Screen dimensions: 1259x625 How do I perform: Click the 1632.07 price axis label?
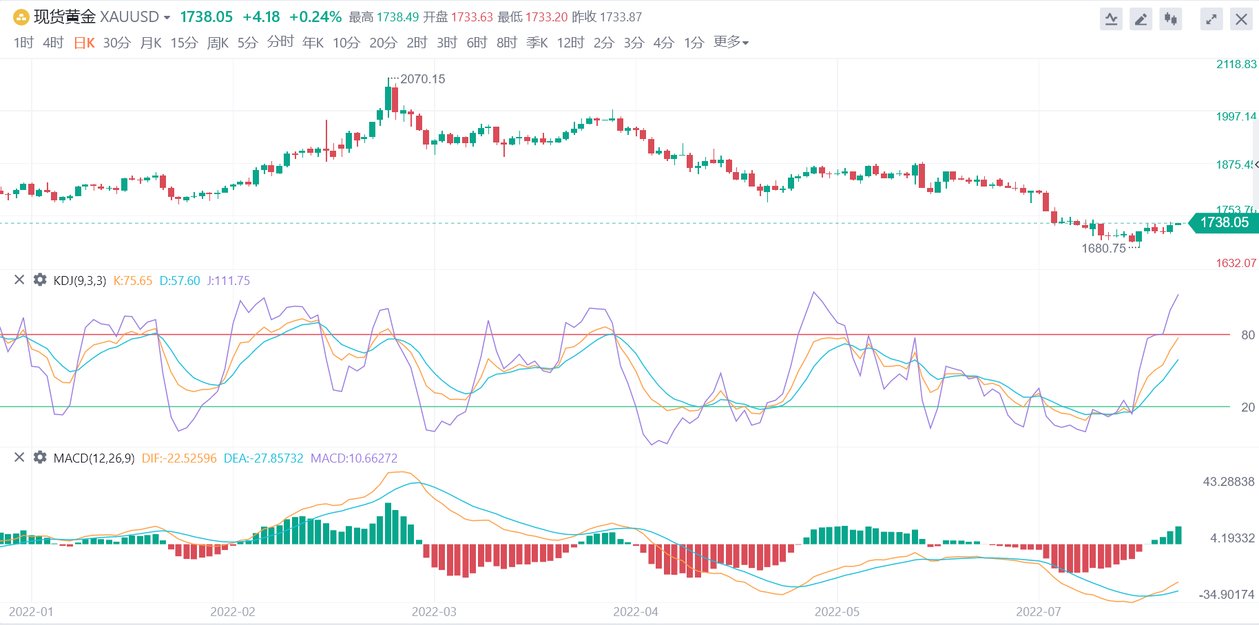[1236, 263]
